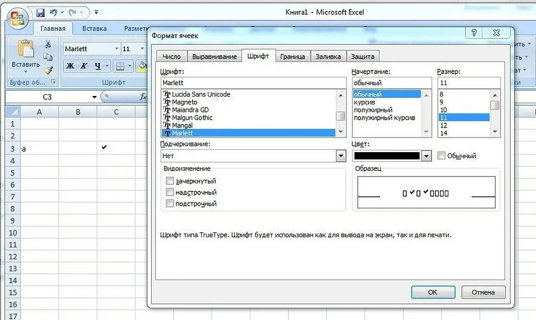
Task: Toggle underline Ч formatting
Action: coord(98,66)
